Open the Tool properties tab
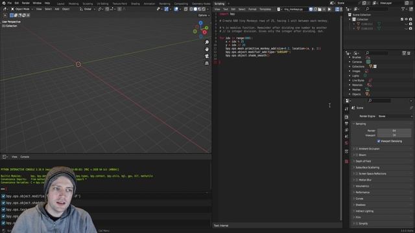This screenshot has height=233, width=415. [x=346, y=109]
